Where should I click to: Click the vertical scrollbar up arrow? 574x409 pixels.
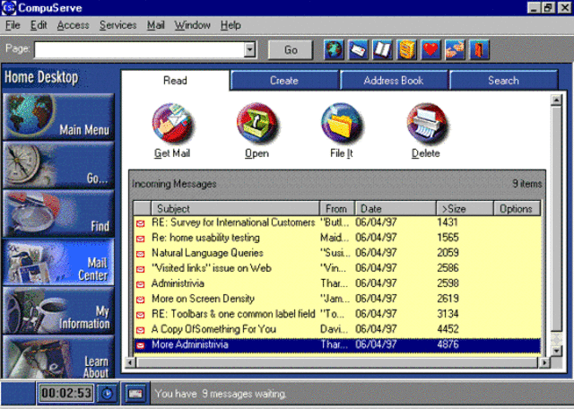(x=556, y=100)
